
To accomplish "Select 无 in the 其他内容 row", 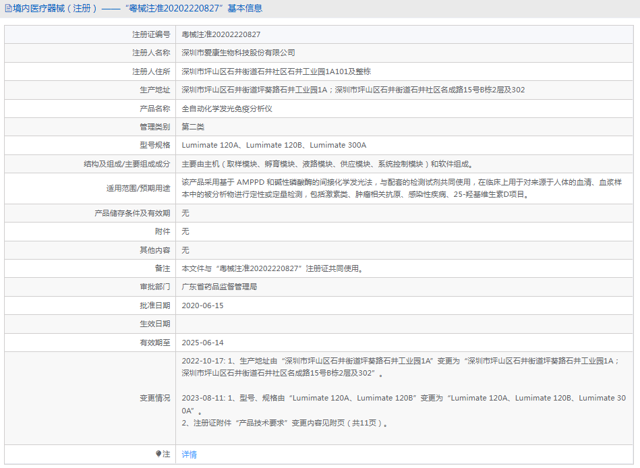I will coord(185,250).
